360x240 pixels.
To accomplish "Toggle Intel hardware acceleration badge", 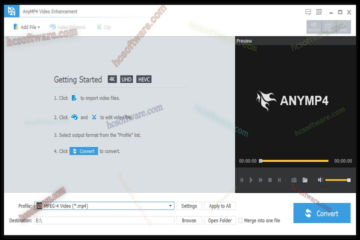I will point(329,27).
